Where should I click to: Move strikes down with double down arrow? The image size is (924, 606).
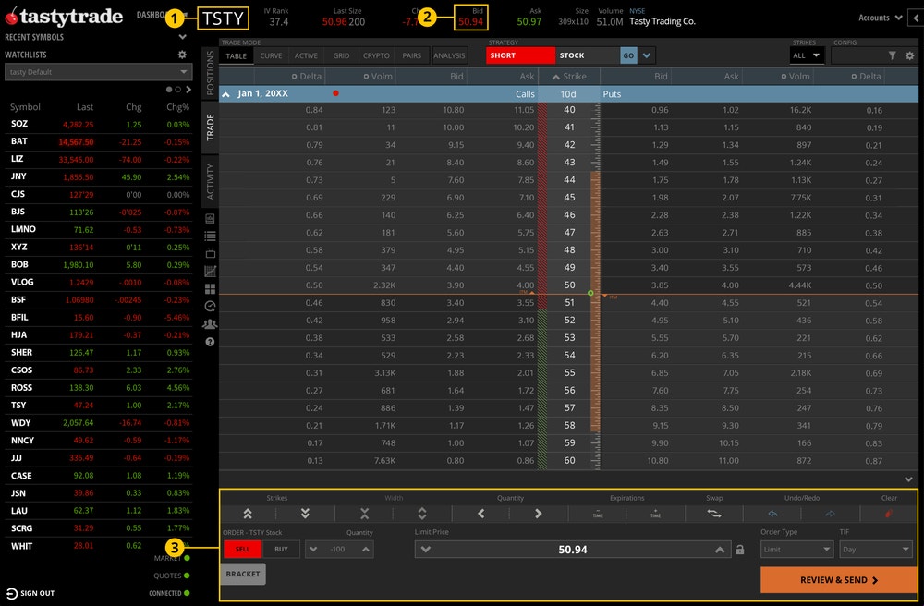pos(305,514)
